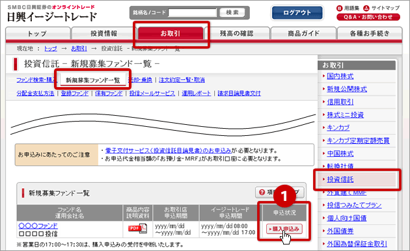This screenshot has width=410, height=251.
Task: Open the 電子交付サービス application link
Action: point(168,151)
